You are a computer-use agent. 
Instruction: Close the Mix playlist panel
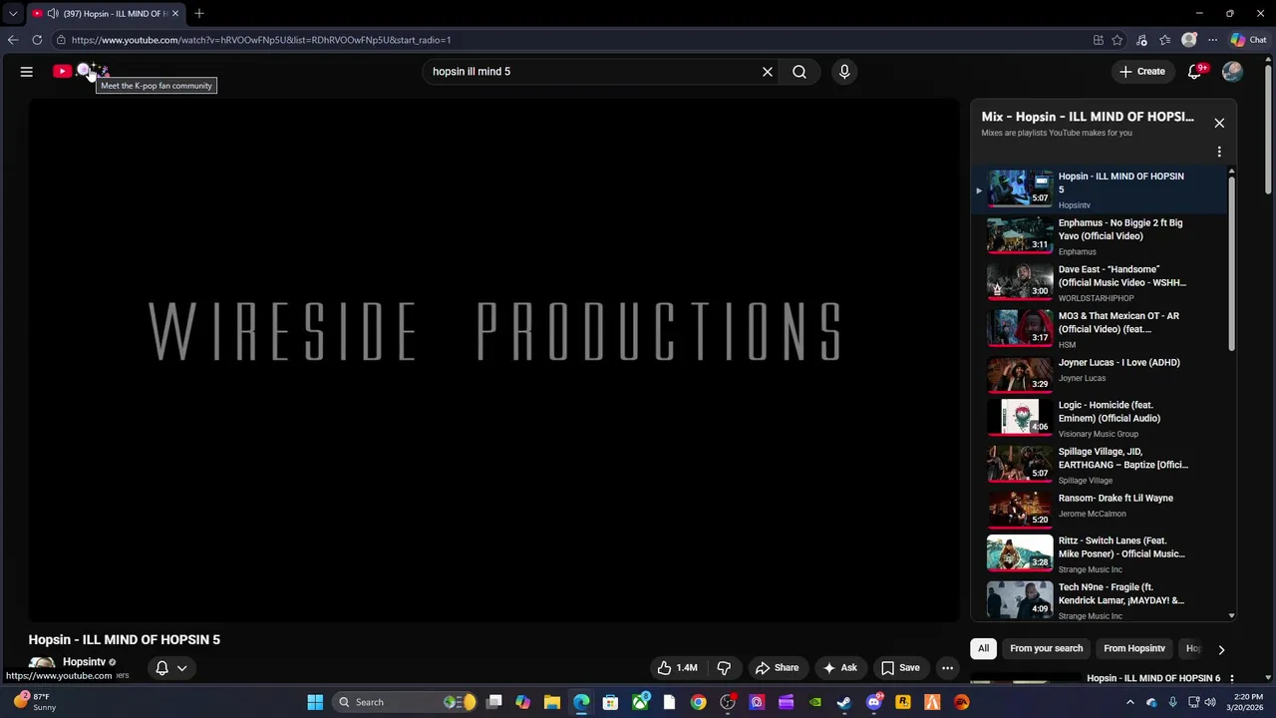tap(1219, 123)
